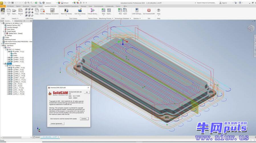Image resolution: width=256 pixels, height=143 pixels.
Task: Click the Home icon in quick access toolbar
Action: (x=25, y=3)
